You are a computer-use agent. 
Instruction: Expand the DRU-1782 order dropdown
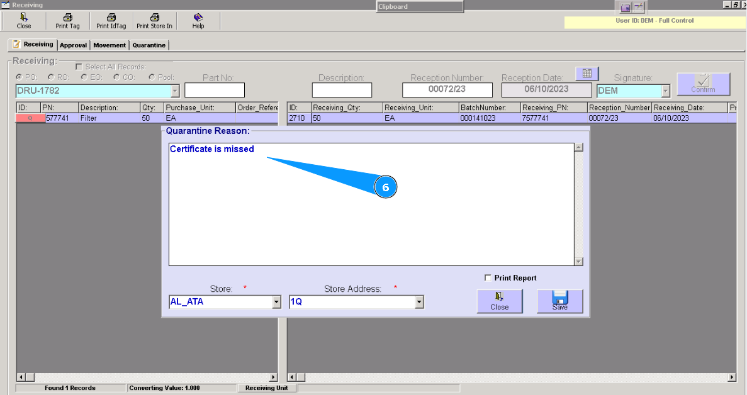[x=175, y=91]
